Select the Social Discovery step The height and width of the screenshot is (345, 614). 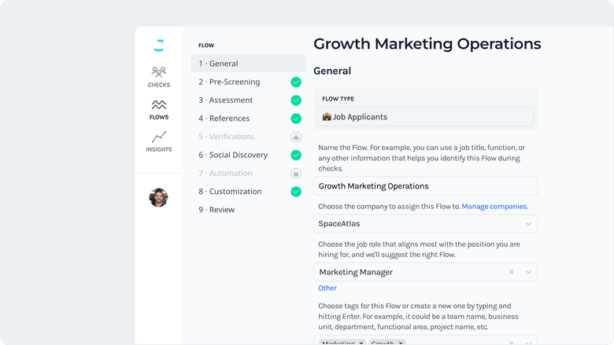coord(233,155)
